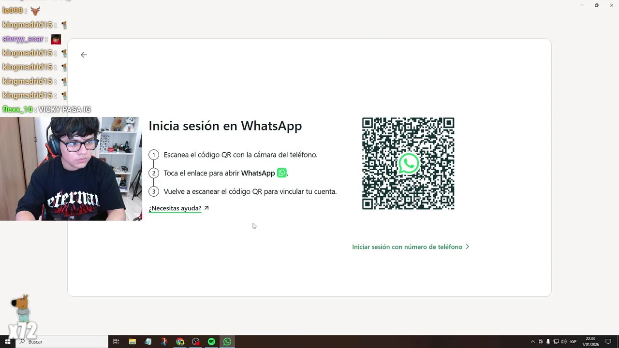This screenshot has height=348, width=619.
Task: Minimize the WhatsApp window
Action: pyautogui.click(x=582, y=5)
